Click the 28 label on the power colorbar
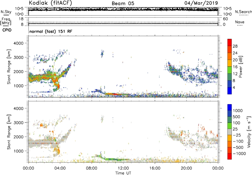252x175 pixels. [235, 46]
